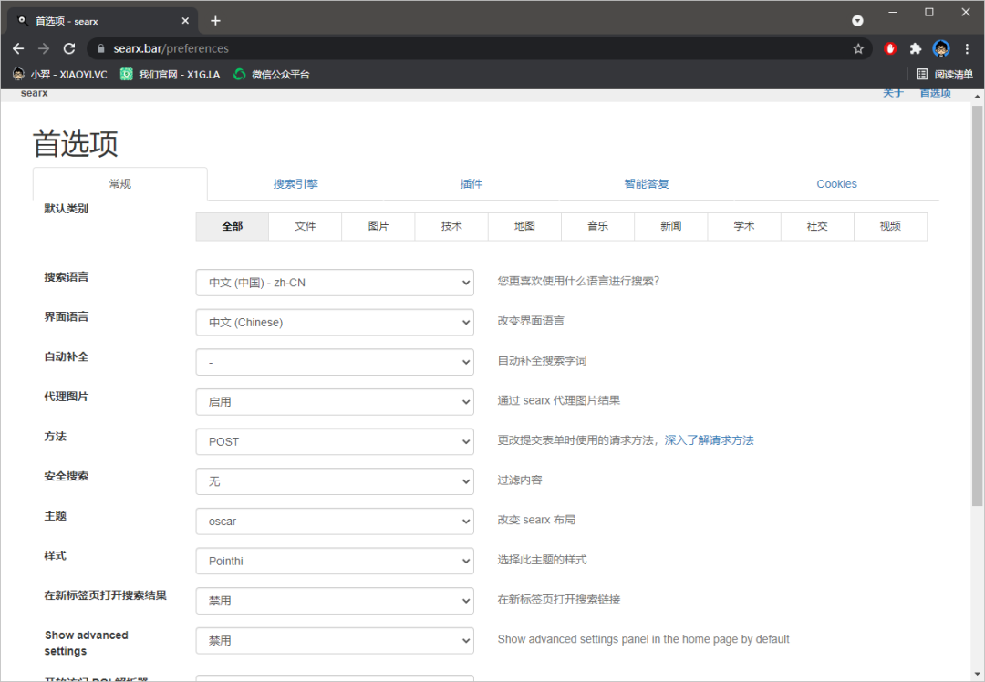Open the 阅读清单 reading list
This screenshot has width=985, height=682.
tap(945, 74)
